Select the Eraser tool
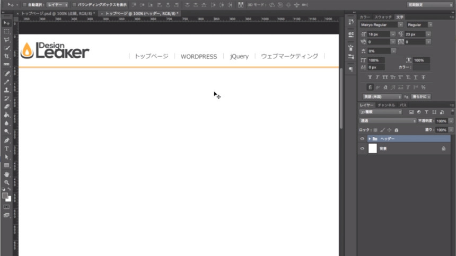The height and width of the screenshot is (256, 456). click(x=6, y=107)
